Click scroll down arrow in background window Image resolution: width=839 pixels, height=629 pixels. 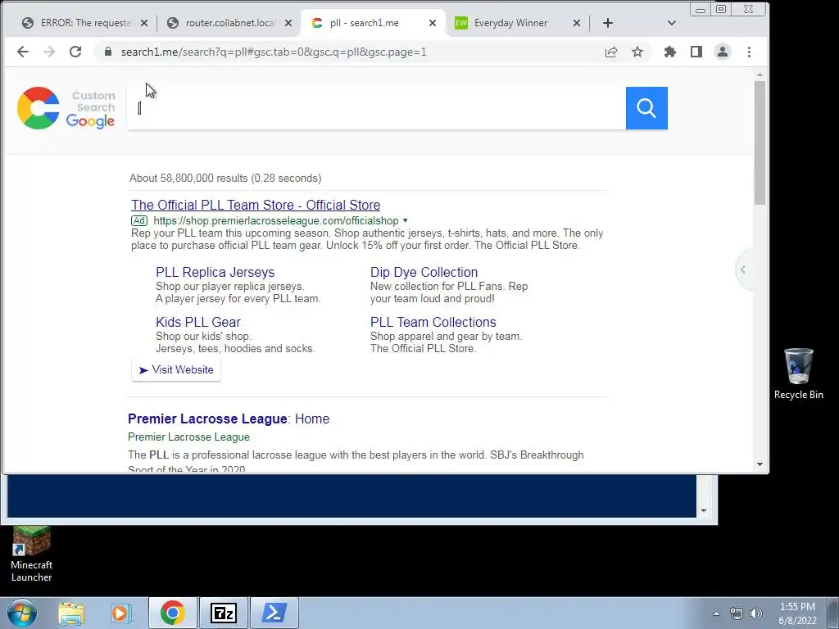click(704, 511)
